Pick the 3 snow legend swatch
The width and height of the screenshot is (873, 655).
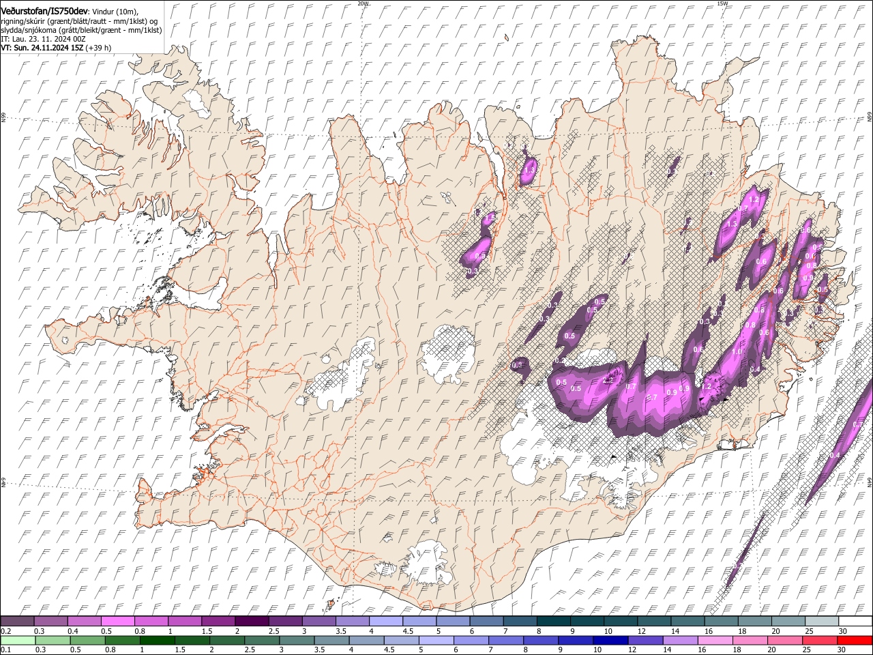tap(319, 622)
